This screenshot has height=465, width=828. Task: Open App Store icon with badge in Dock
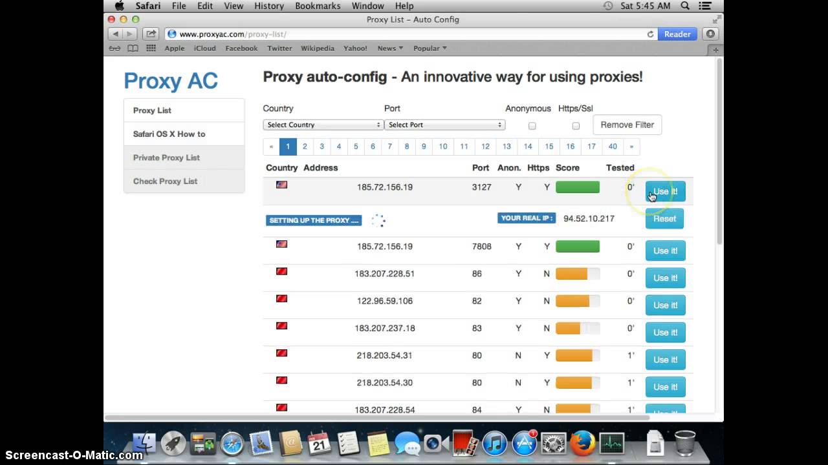click(524, 444)
